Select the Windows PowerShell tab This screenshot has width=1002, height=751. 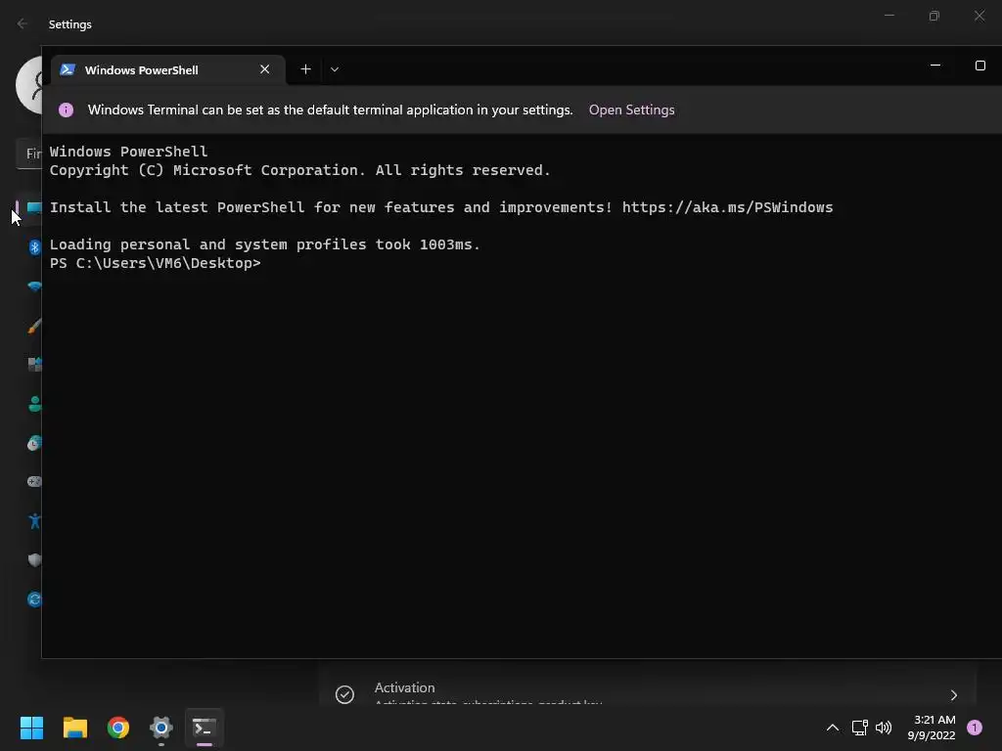click(168, 69)
